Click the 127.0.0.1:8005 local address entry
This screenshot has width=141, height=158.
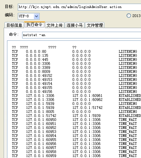pos(40,112)
